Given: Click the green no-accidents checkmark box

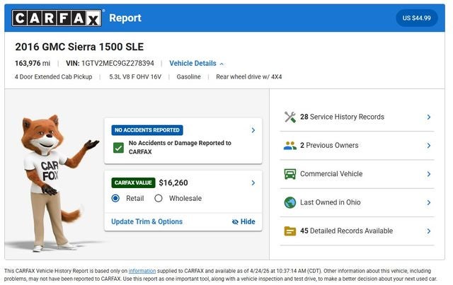Looking at the screenshot, I should click(118, 148).
